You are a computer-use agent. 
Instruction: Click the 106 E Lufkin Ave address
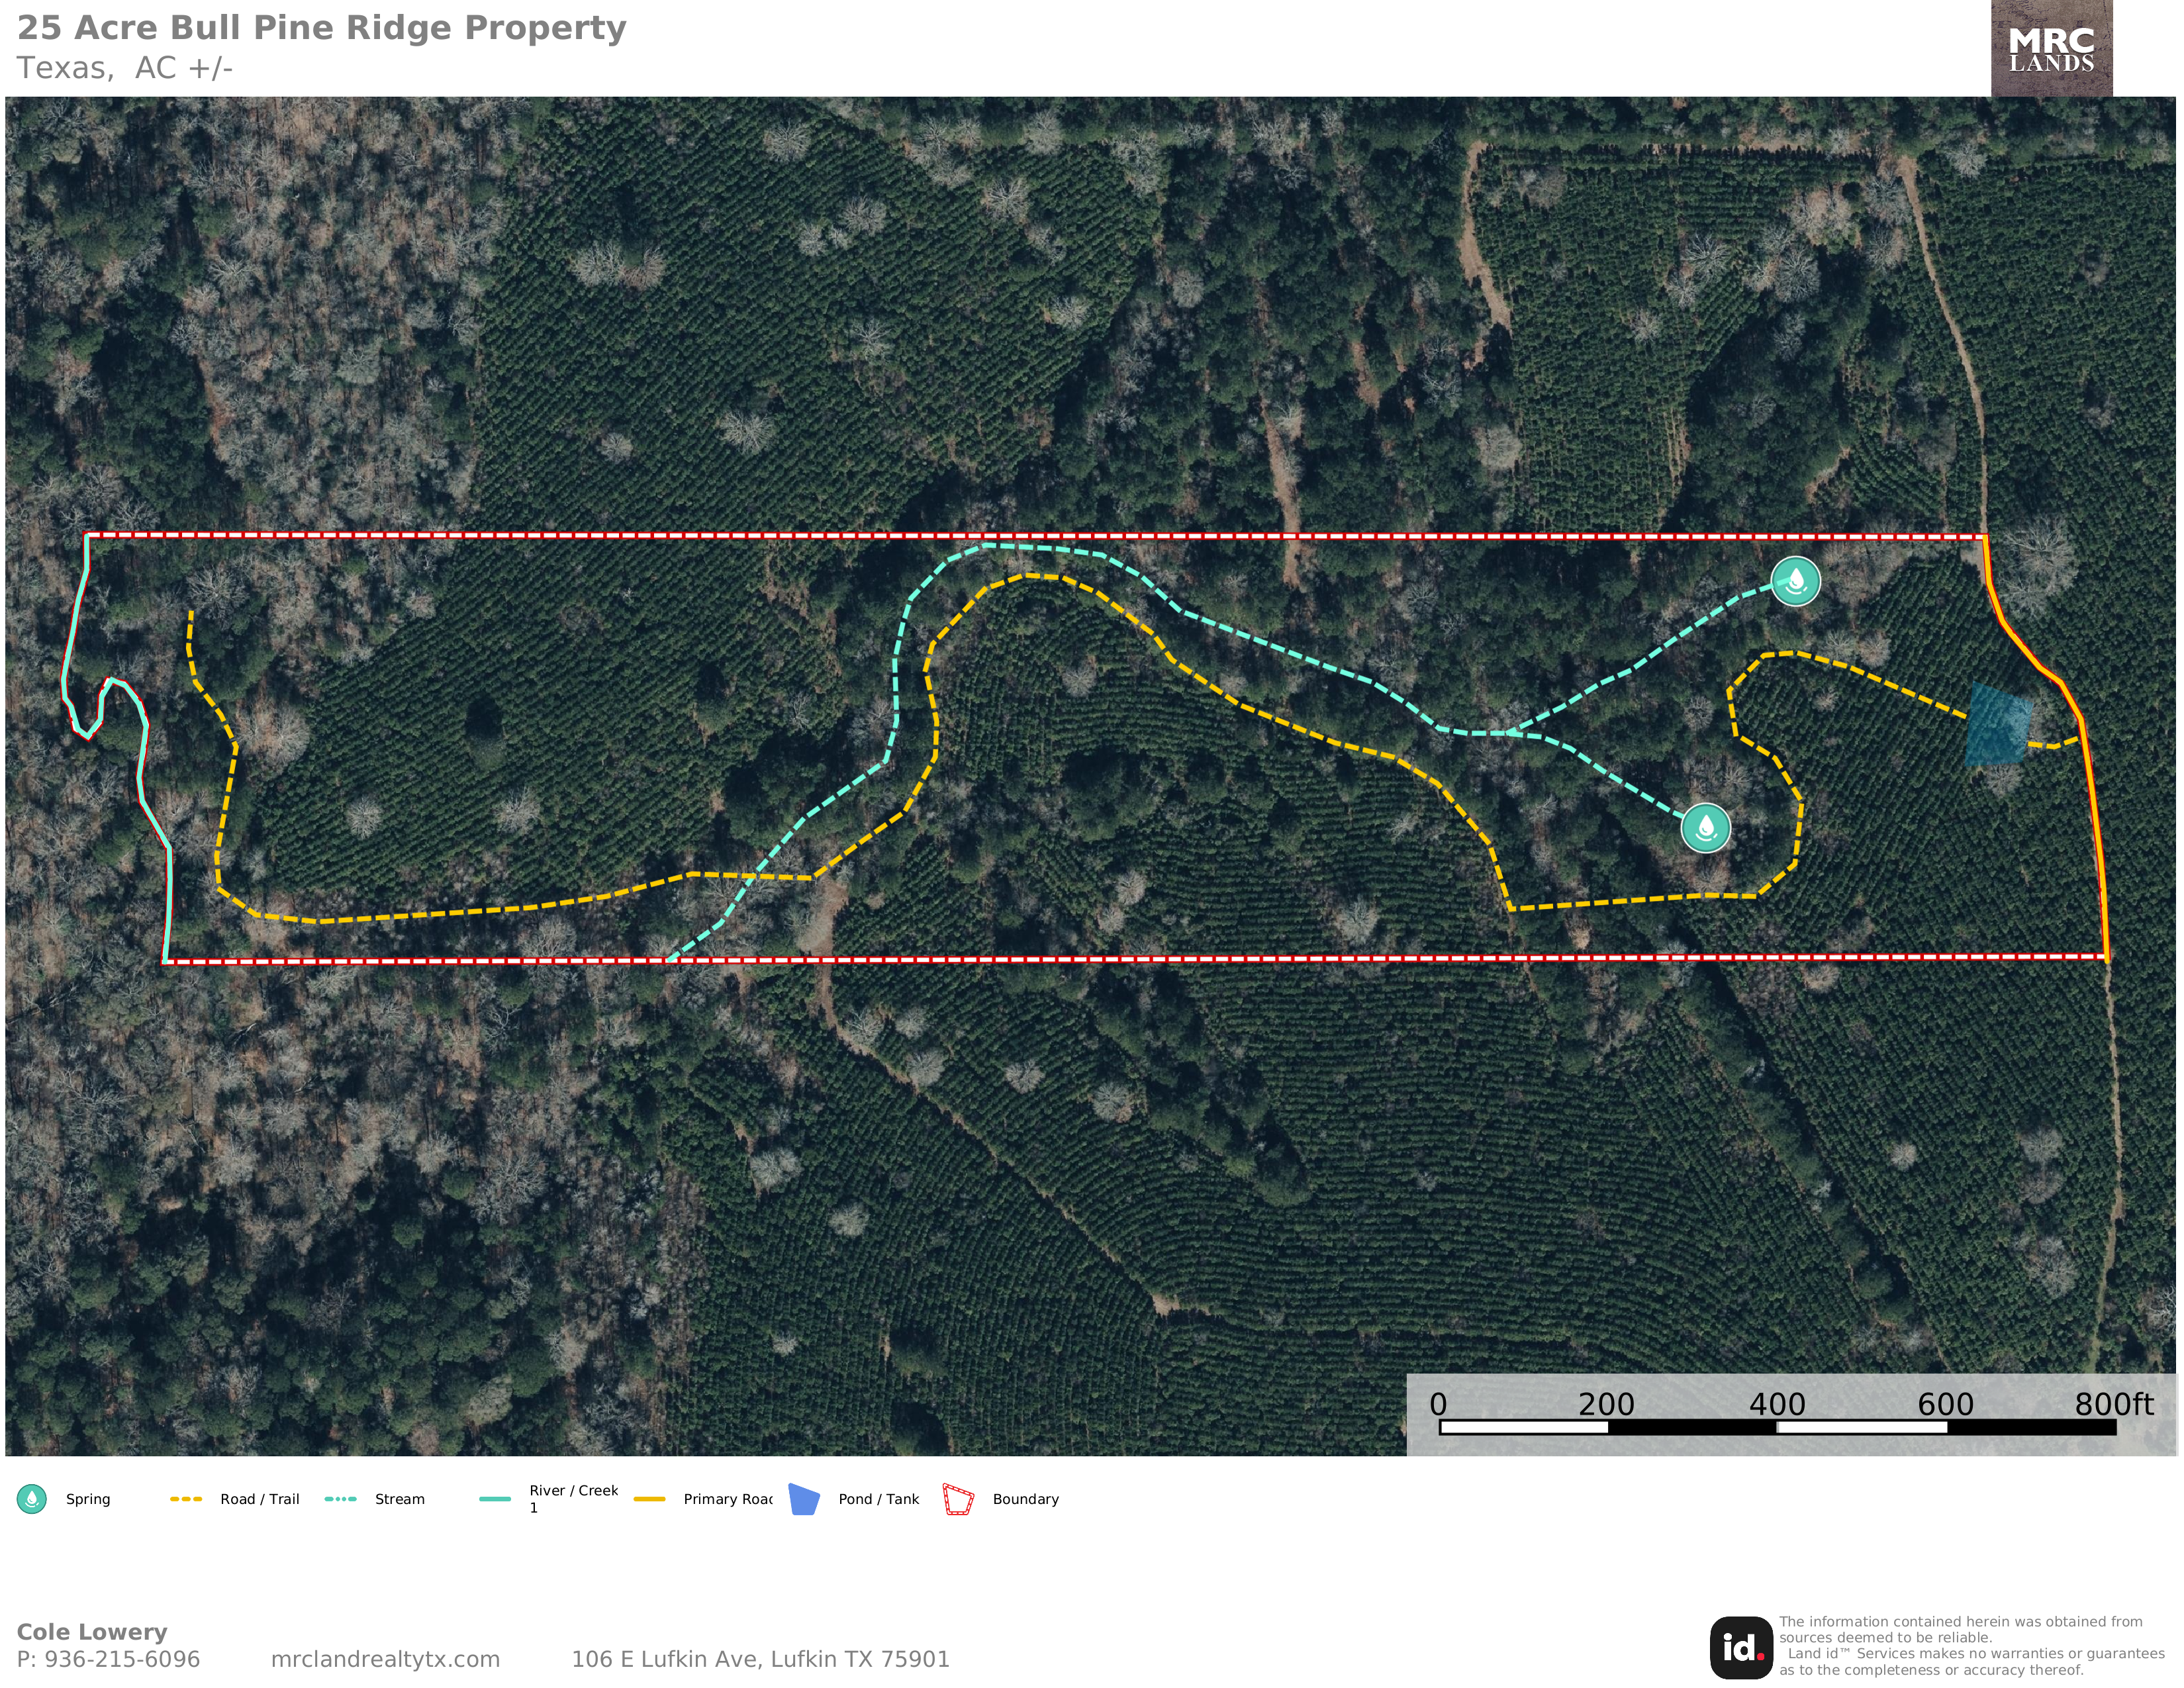(x=760, y=1659)
